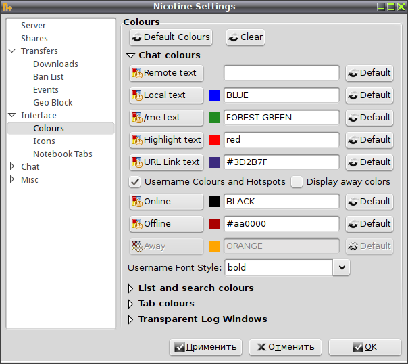Screen dimensions: 408x364
Task: Reset Highlight text with its Default button
Action: pyautogui.click(x=369, y=140)
